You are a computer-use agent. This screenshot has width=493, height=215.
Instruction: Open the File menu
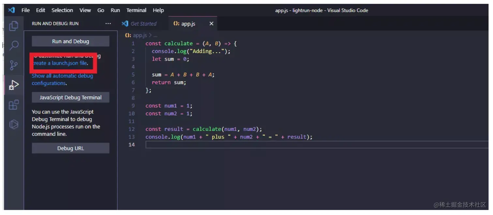[25, 10]
